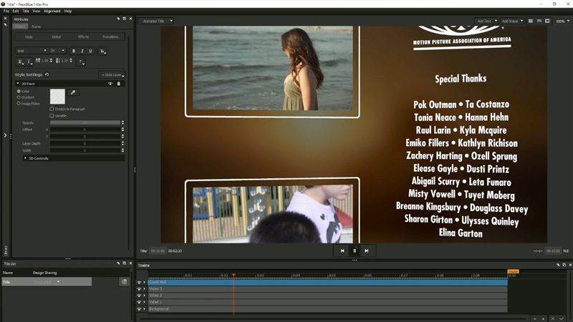Open the Animated Title dropdown
The image size is (573, 322).
click(x=156, y=21)
